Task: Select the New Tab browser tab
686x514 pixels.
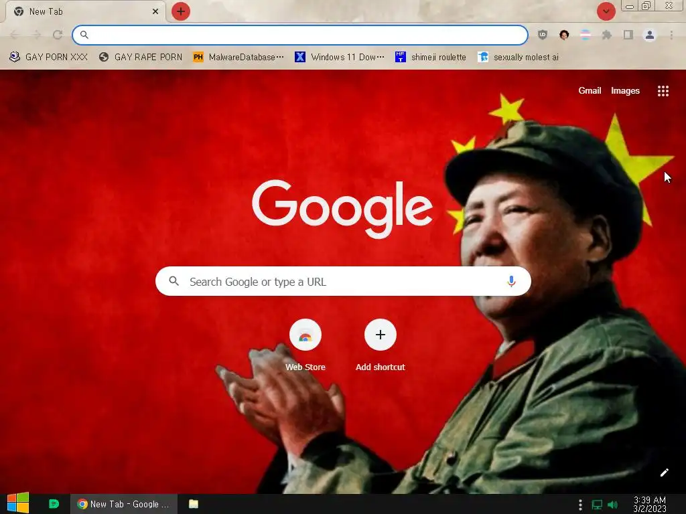Action: point(85,11)
